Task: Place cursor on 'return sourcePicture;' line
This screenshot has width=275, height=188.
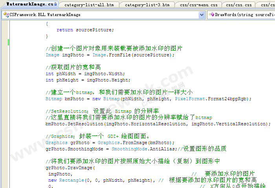Action: pos(84,30)
